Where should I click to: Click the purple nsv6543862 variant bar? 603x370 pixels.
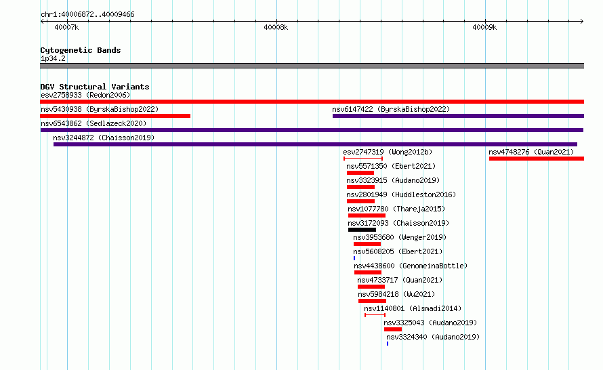(312, 130)
